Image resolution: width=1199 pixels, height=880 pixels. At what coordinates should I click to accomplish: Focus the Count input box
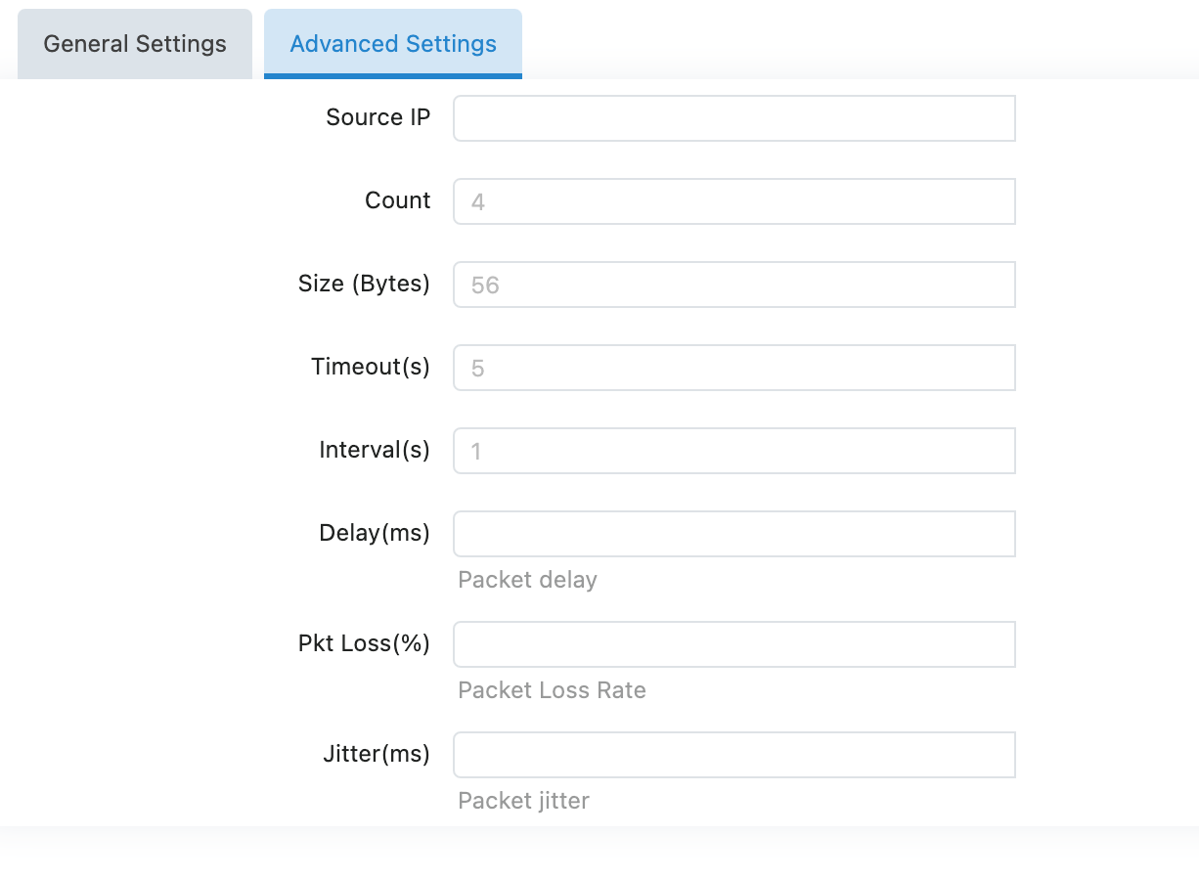pyautogui.click(x=733, y=201)
